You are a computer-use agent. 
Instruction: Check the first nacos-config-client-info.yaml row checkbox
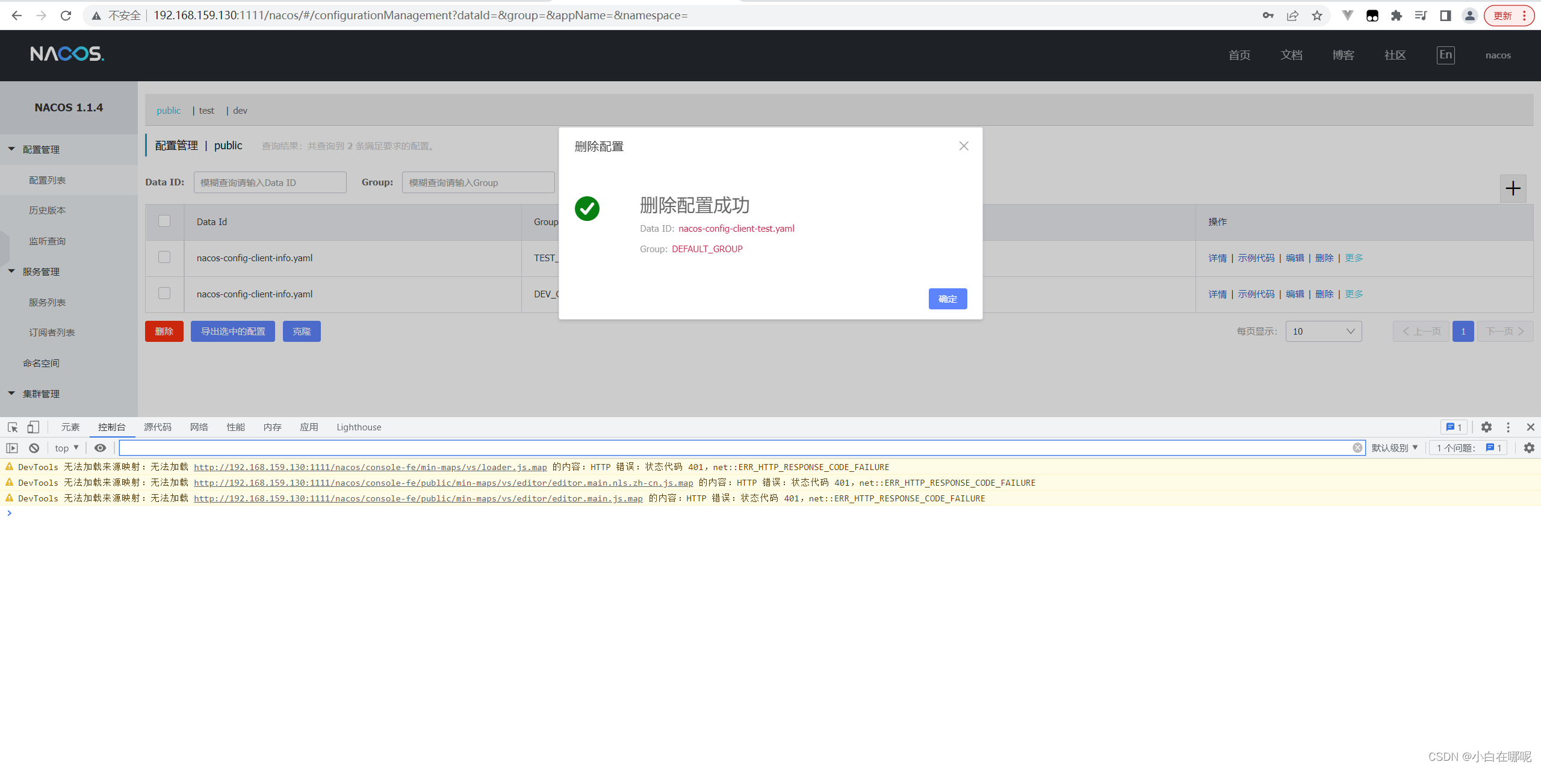pyautogui.click(x=164, y=257)
